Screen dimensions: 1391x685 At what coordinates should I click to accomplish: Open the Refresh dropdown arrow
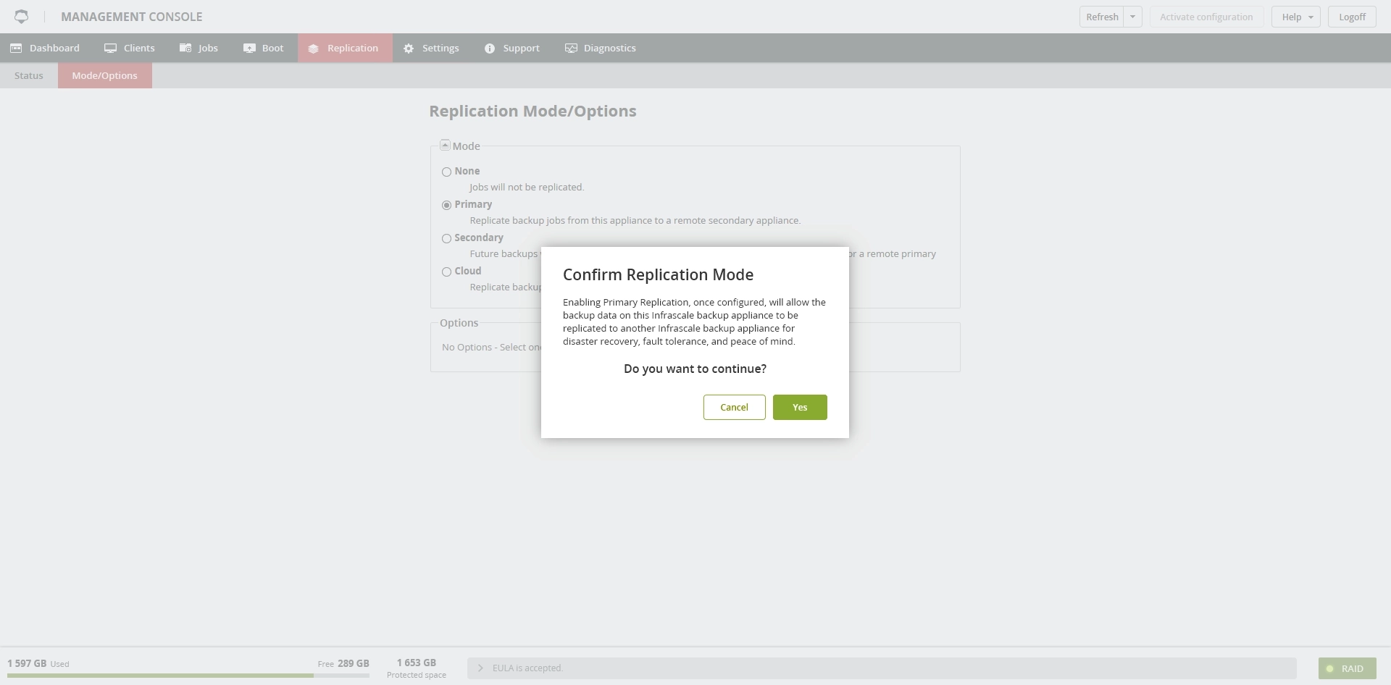(1132, 17)
